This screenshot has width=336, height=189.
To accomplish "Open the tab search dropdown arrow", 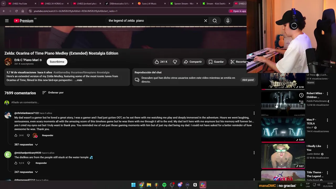I will pyautogui.click(x=3, y=4).
